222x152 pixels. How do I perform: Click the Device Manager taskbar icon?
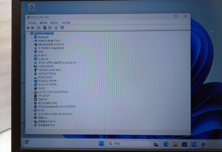203,144
